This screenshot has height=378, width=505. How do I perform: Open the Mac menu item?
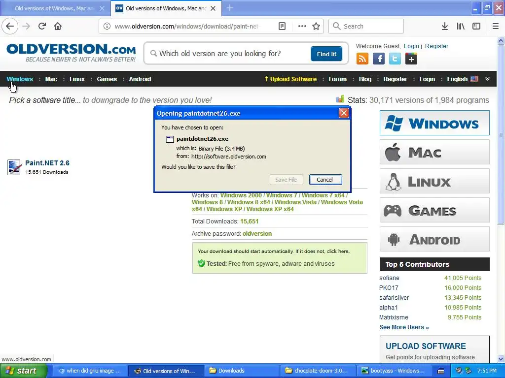51,79
